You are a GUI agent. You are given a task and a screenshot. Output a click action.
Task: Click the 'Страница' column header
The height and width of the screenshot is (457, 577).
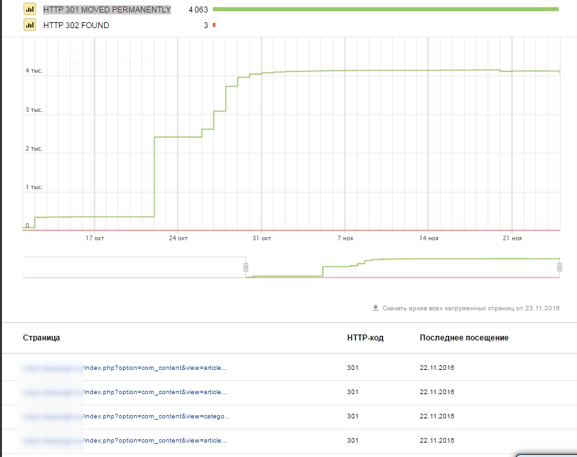(x=41, y=338)
